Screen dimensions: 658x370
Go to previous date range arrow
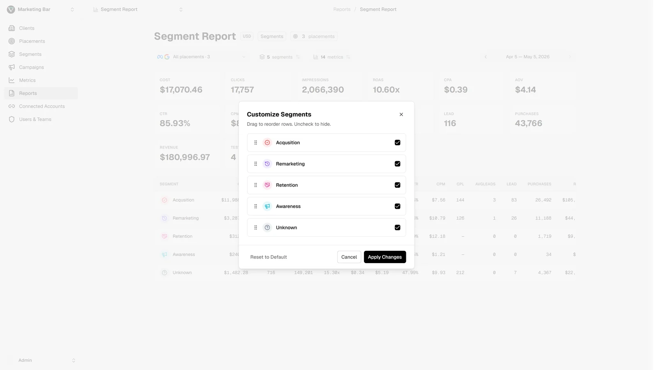(486, 57)
